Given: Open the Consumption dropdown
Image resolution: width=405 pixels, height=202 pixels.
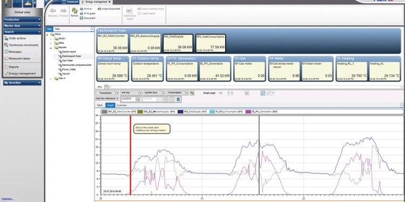Looking at the screenshot, I should [186, 93].
